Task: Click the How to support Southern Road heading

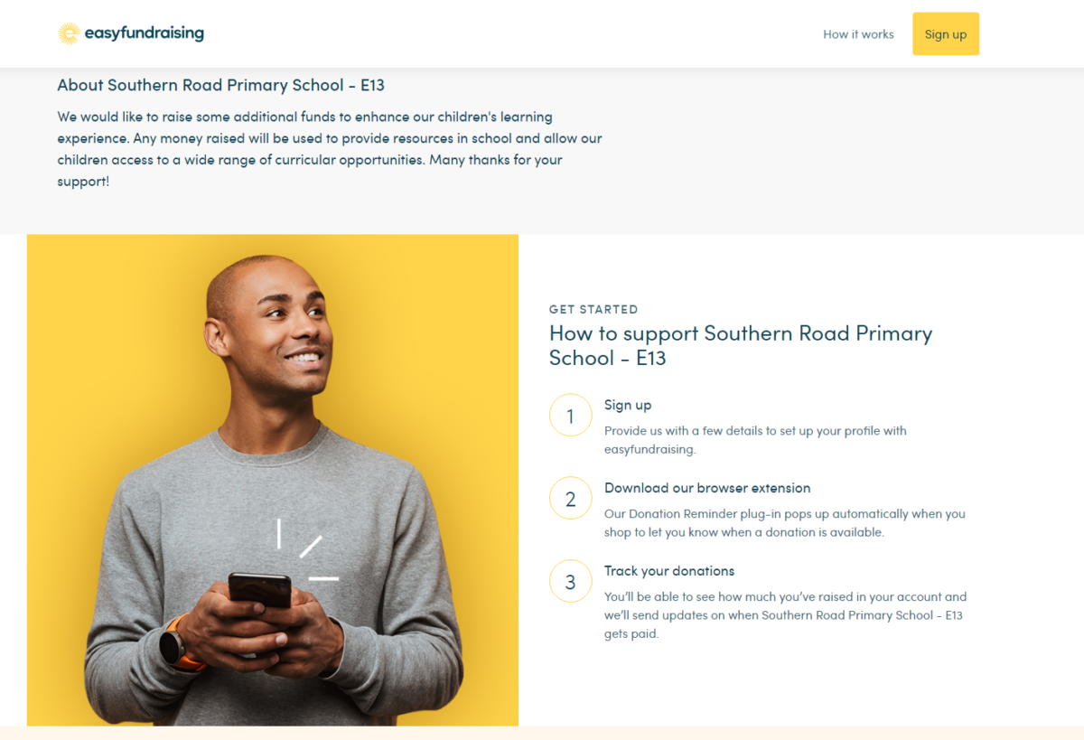Action: (740, 345)
